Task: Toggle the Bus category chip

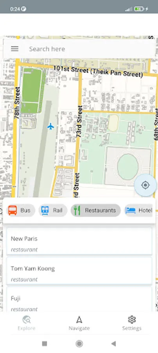Action: tap(21, 211)
